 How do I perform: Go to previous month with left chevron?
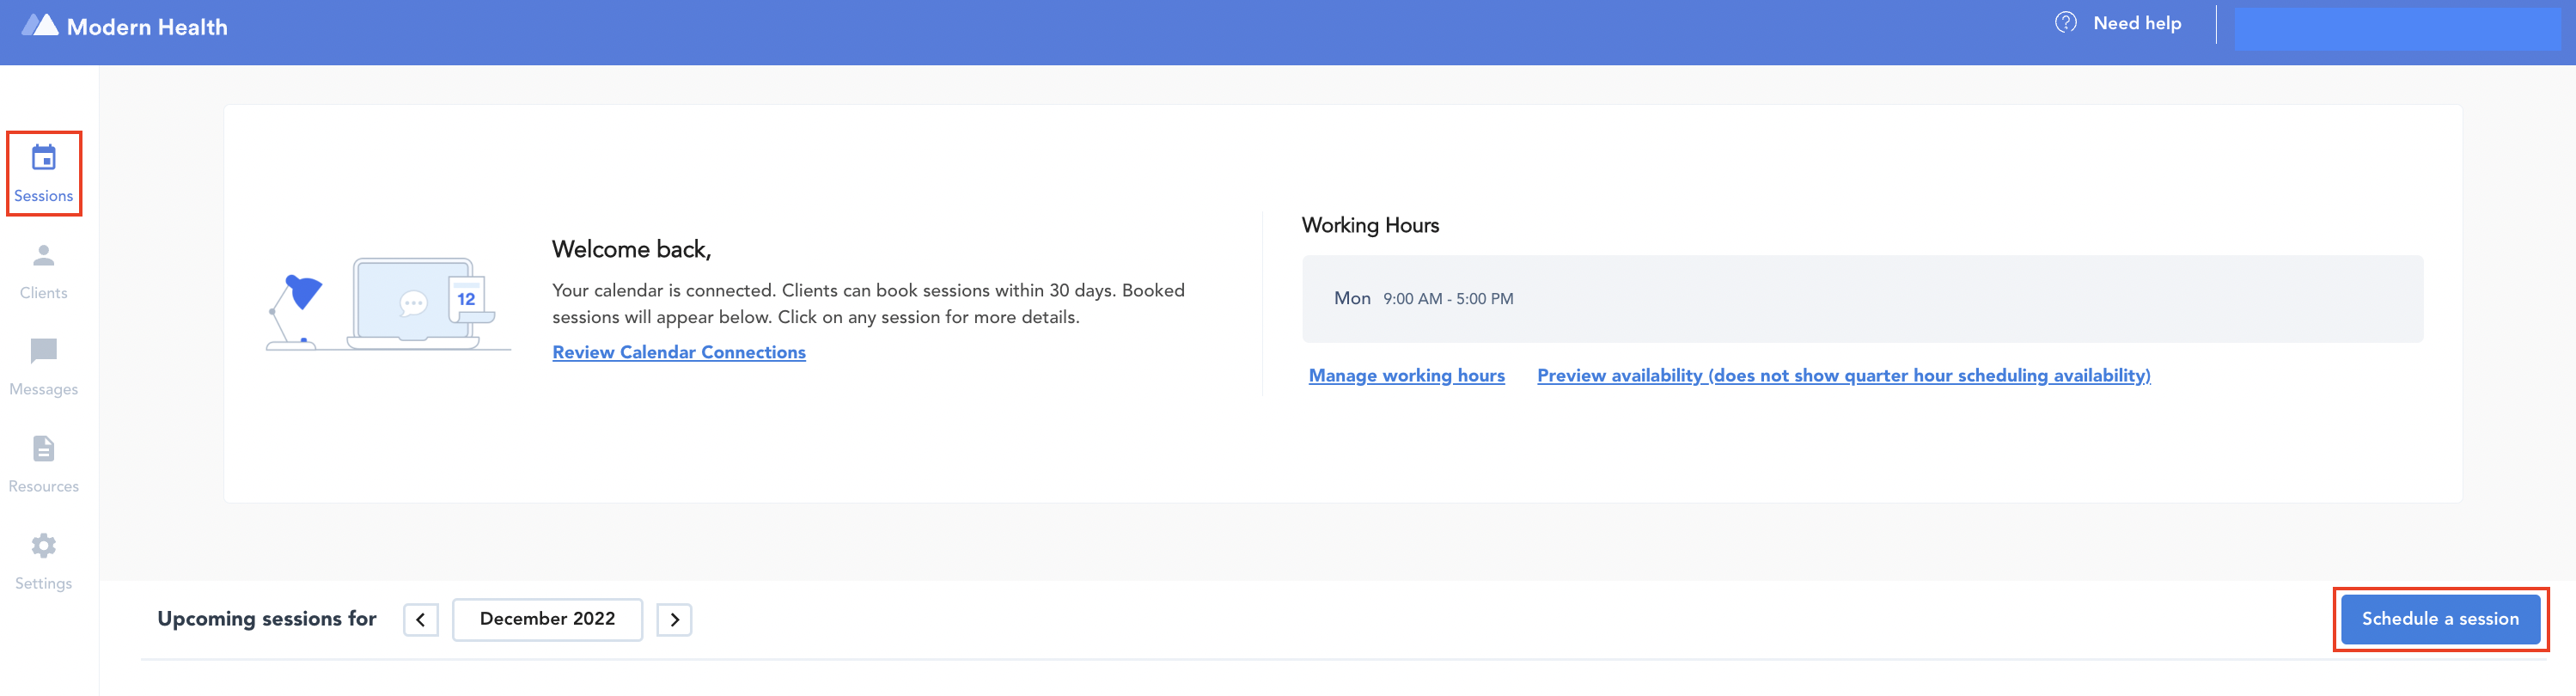pyautogui.click(x=421, y=620)
